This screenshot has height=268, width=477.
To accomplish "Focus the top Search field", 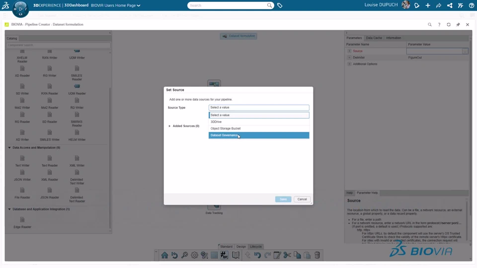I will [x=227, y=5].
